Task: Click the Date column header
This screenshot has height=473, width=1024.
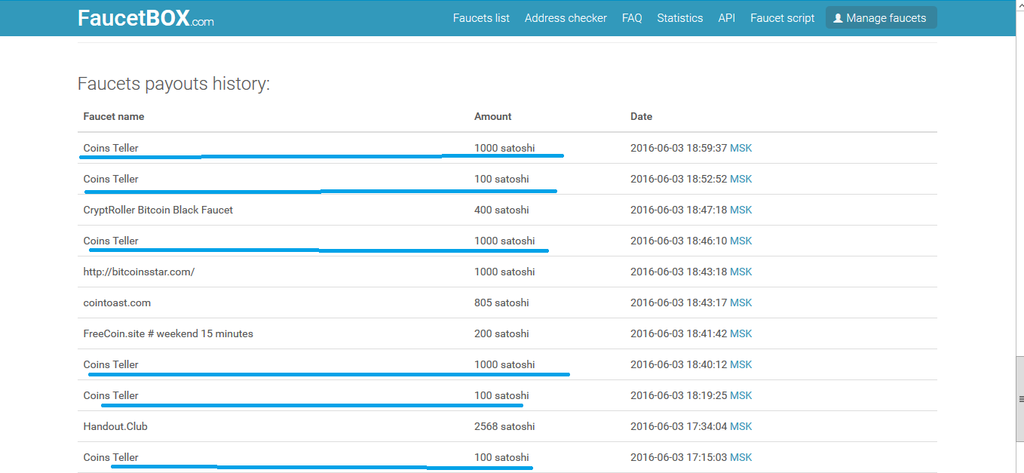Action: pos(641,117)
